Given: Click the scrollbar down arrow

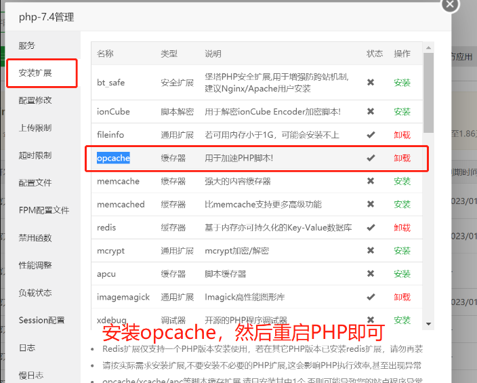Looking at the screenshot, I should [429, 324].
